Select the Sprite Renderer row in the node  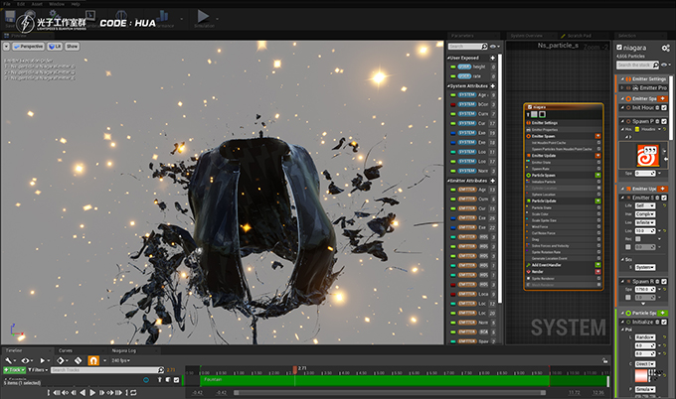coord(563,279)
